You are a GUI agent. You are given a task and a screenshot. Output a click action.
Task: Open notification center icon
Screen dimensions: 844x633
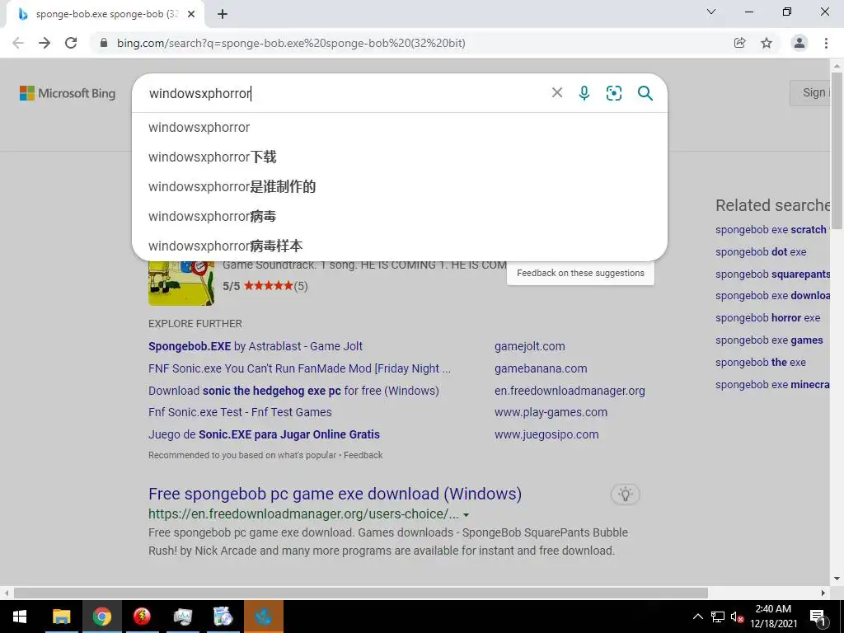[818, 617]
